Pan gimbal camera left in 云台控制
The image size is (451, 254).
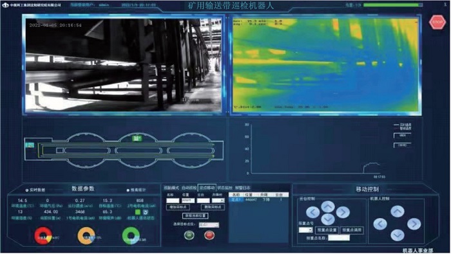pos(313,212)
